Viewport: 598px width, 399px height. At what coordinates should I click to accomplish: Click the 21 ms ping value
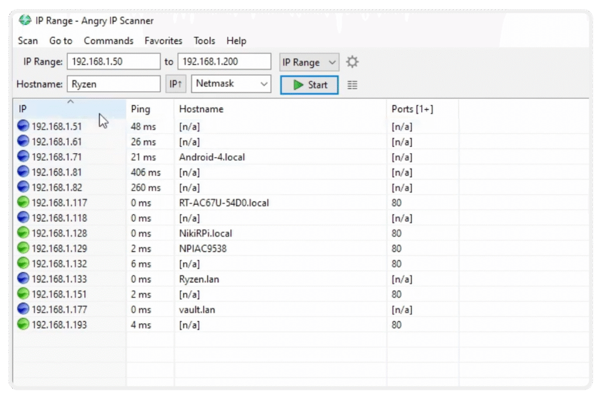144,157
